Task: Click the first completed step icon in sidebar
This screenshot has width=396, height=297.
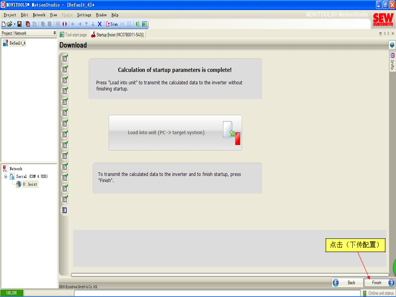Action: pos(64,58)
